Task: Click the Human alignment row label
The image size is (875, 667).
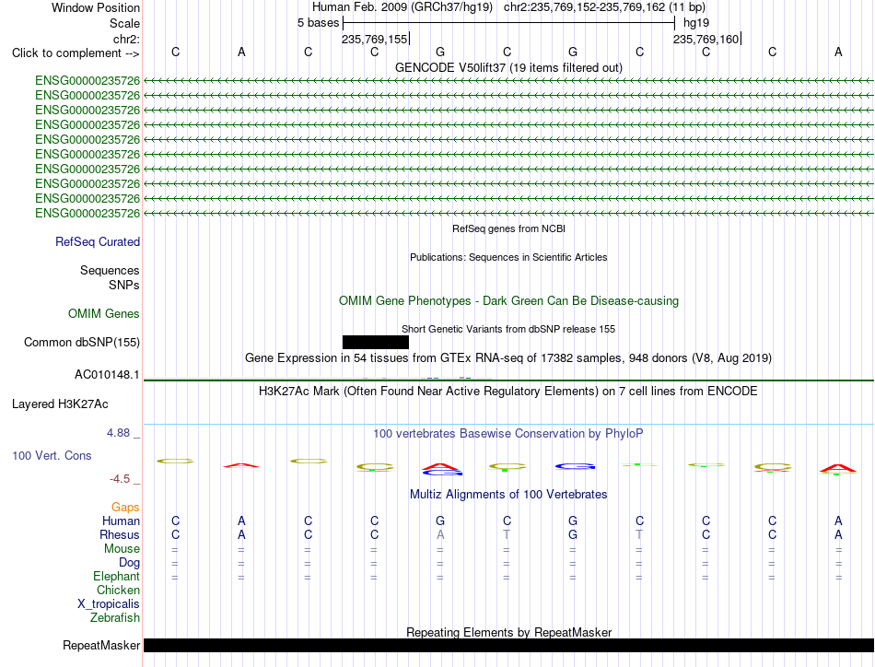Action: 121,521
